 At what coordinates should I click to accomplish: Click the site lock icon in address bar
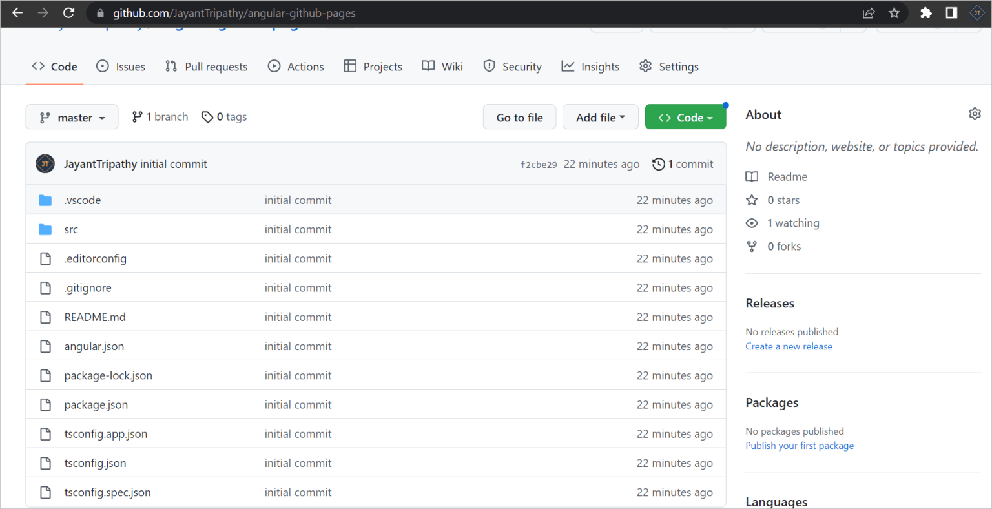coord(100,13)
